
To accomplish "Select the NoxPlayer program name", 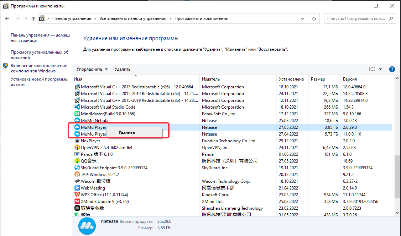I will [90, 141].
